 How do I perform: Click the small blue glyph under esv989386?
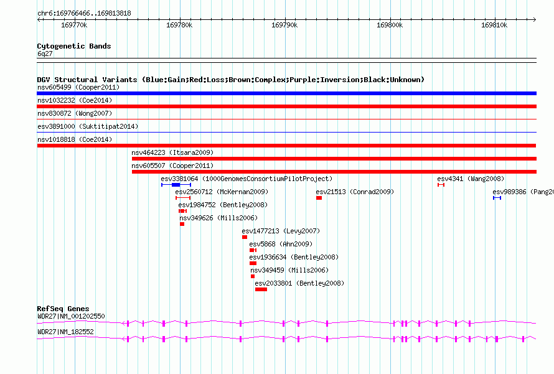tap(497, 198)
